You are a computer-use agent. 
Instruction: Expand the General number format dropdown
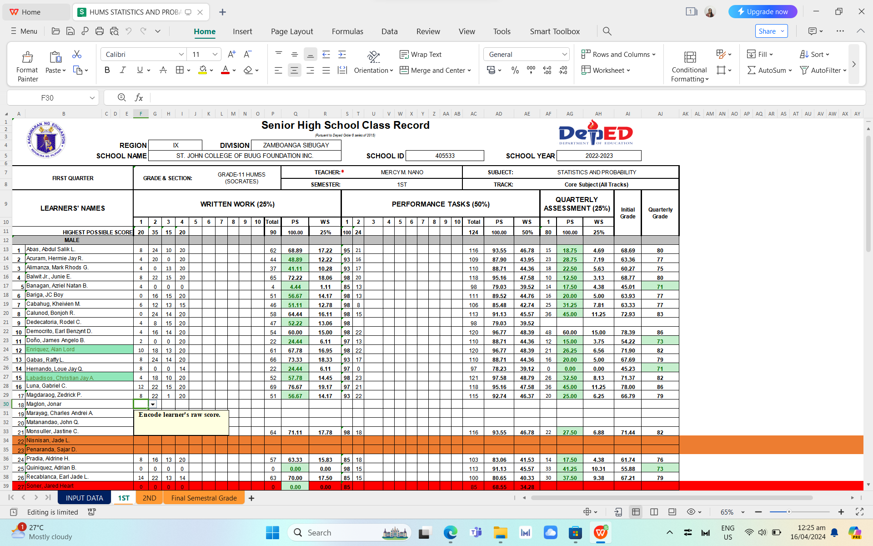coord(564,54)
